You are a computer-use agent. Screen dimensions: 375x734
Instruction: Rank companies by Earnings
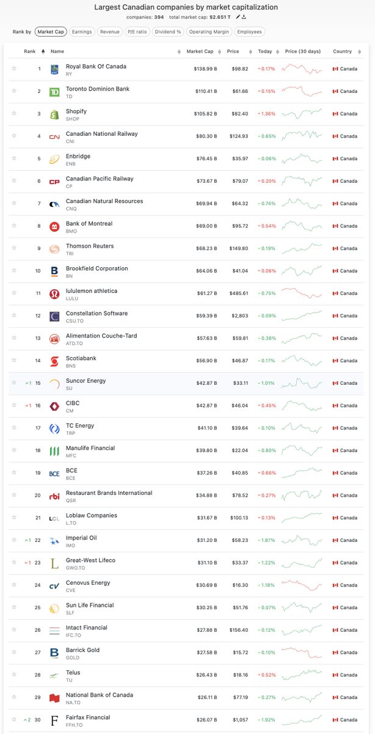click(x=81, y=31)
